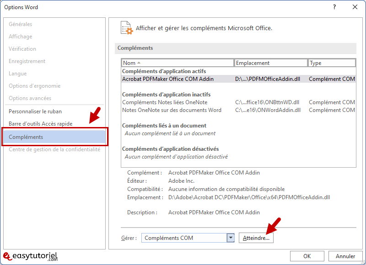Select Compléments Notes liées OneNote row
The height and width of the screenshot is (265, 366).
(238, 102)
